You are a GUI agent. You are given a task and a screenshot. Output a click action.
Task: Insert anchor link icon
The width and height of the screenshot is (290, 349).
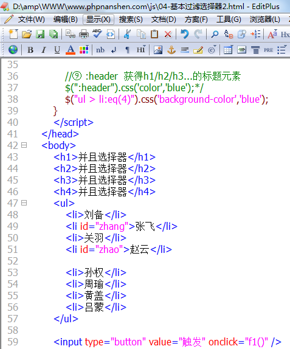pos(171,50)
